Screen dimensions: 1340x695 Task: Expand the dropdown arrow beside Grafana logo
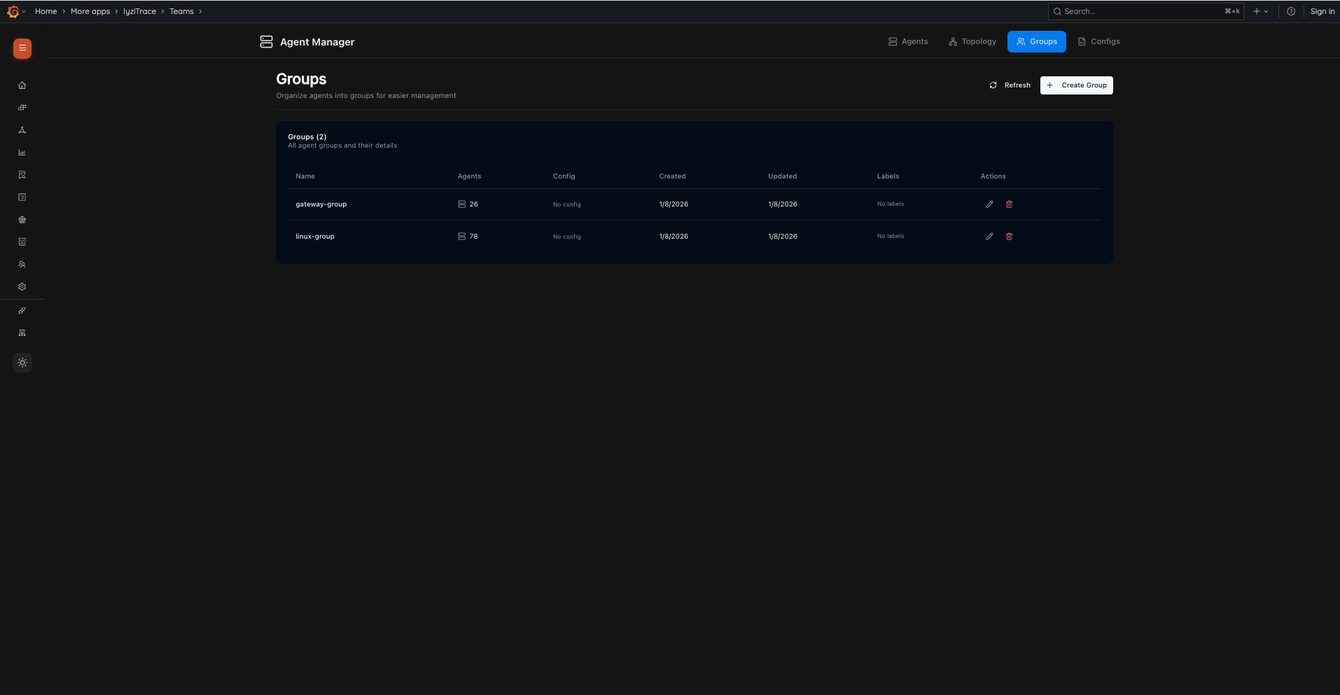pyautogui.click(x=24, y=12)
